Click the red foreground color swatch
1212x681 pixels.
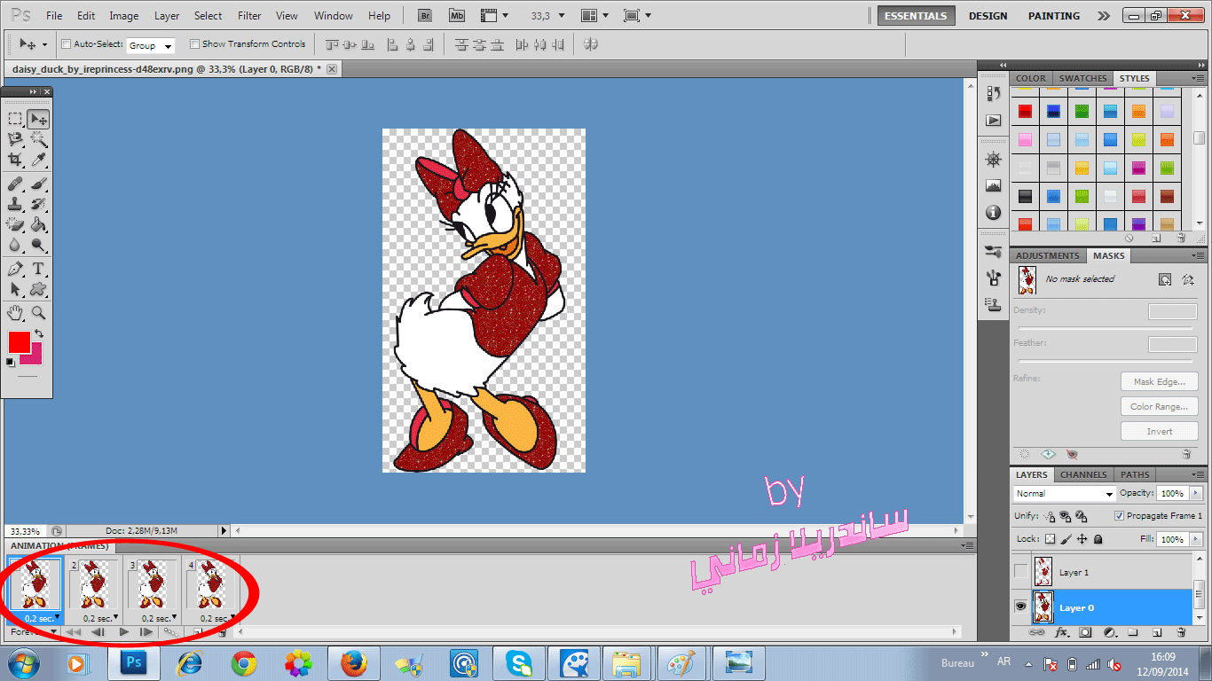[18, 341]
